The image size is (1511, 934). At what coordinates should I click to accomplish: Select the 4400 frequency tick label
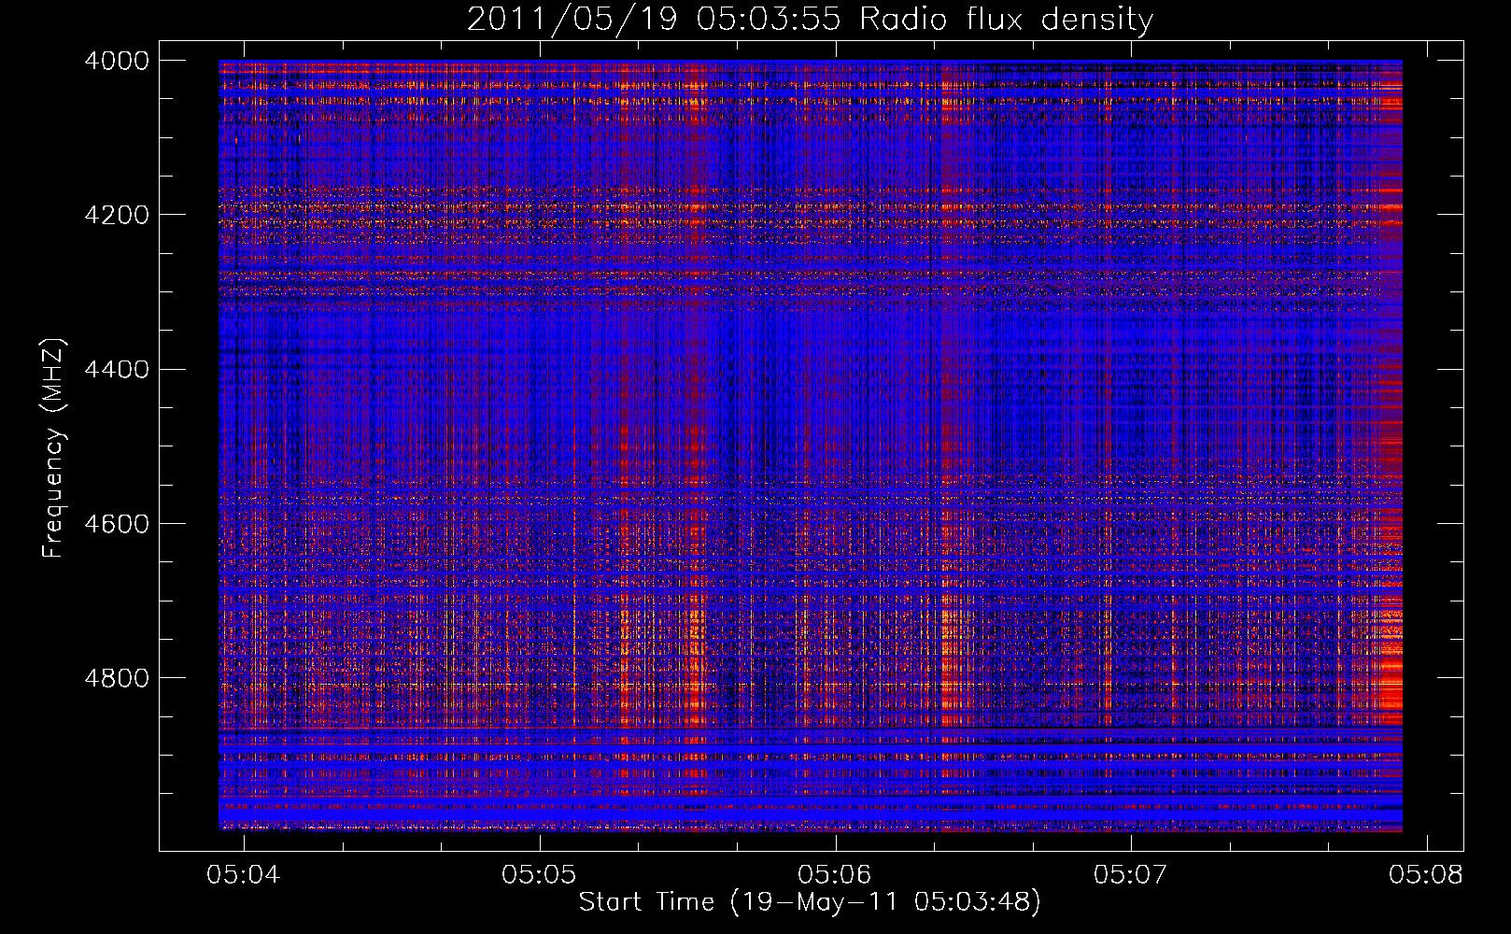tap(117, 370)
